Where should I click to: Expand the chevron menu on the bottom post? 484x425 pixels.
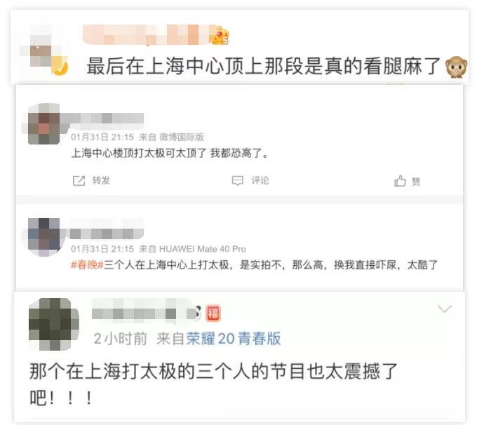coord(445,309)
